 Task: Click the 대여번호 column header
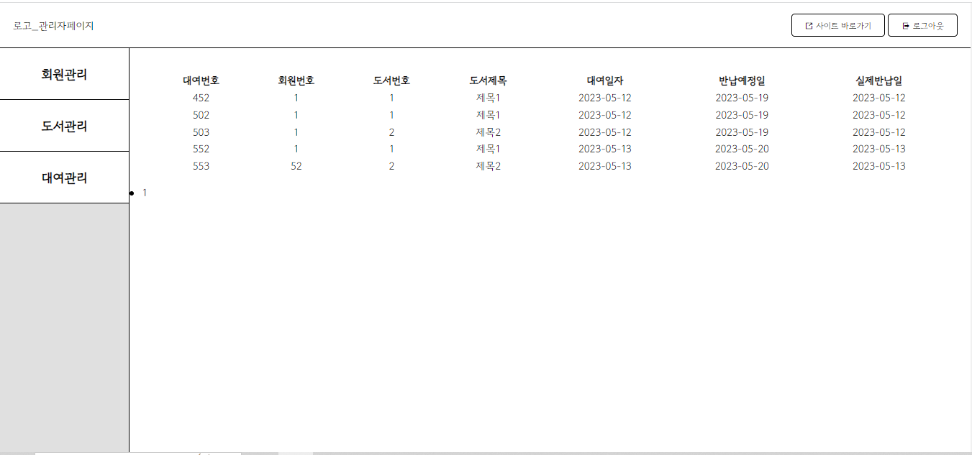pyautogui.click(x=201, y=81)
